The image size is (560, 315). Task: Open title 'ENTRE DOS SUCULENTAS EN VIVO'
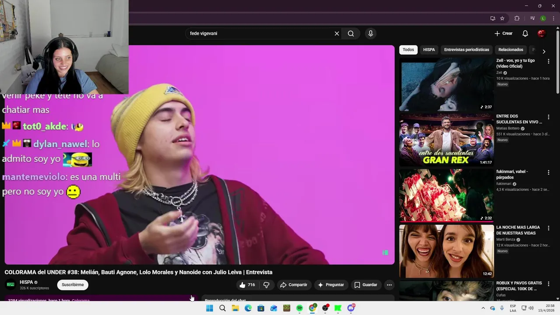point(519,119)
